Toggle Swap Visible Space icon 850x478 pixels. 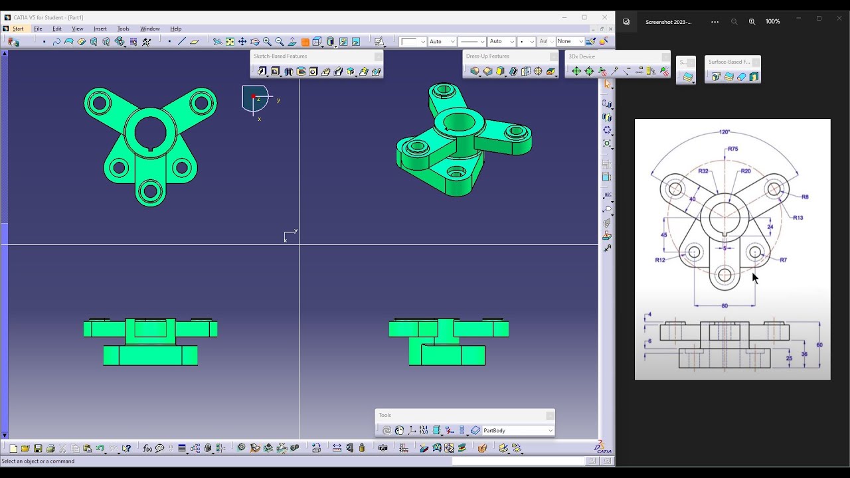point(356,41)
